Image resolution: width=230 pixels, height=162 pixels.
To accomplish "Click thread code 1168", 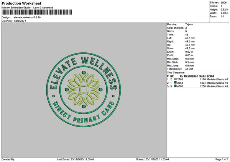I will pyautogui.click(x=203, y=79).
